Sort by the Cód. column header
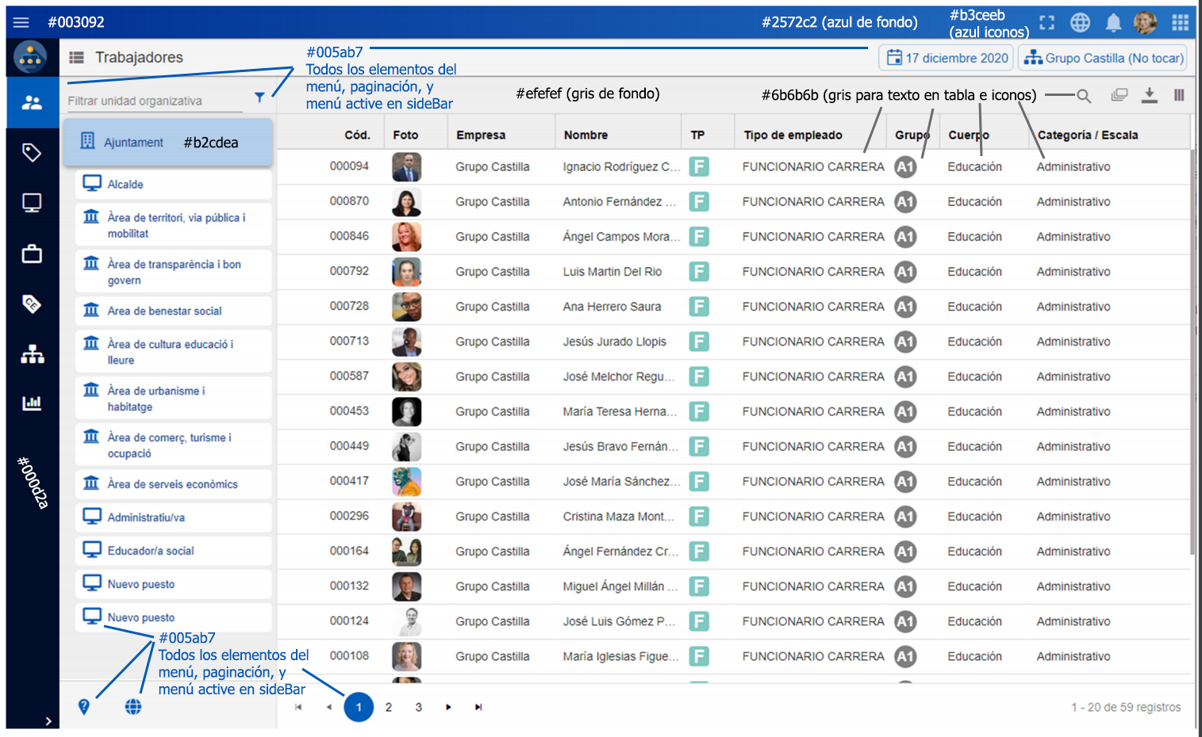This screenshot has width=1202, height=737. click(x=357, y=135)
